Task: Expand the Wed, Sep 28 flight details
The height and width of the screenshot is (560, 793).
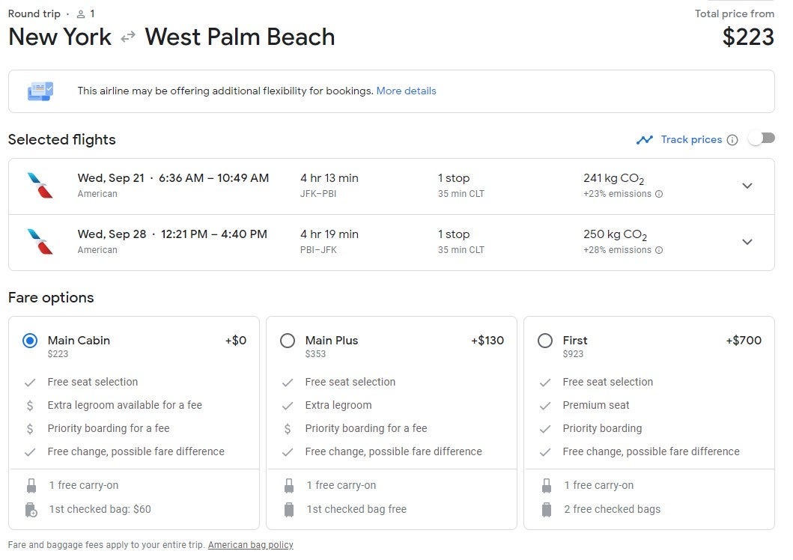Action: 747,242
